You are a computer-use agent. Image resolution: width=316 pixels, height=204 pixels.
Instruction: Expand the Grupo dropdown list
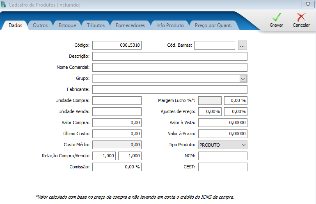[x=243, y=78]
